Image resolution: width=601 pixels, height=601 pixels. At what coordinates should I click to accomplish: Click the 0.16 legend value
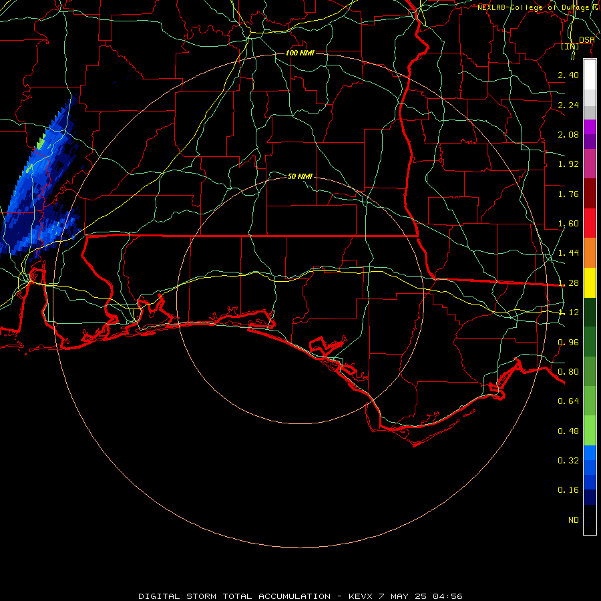(x=568, y=490)
